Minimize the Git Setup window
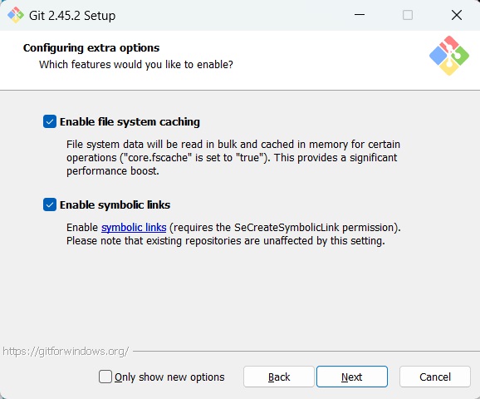The height and width of the screenshot is (399, 480). [360, 15]
